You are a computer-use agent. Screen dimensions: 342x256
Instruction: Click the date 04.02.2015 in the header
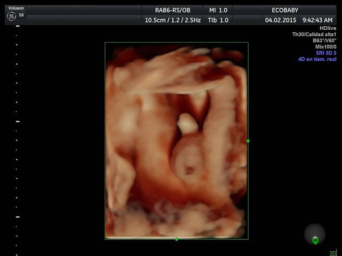(x=281, y=20)
